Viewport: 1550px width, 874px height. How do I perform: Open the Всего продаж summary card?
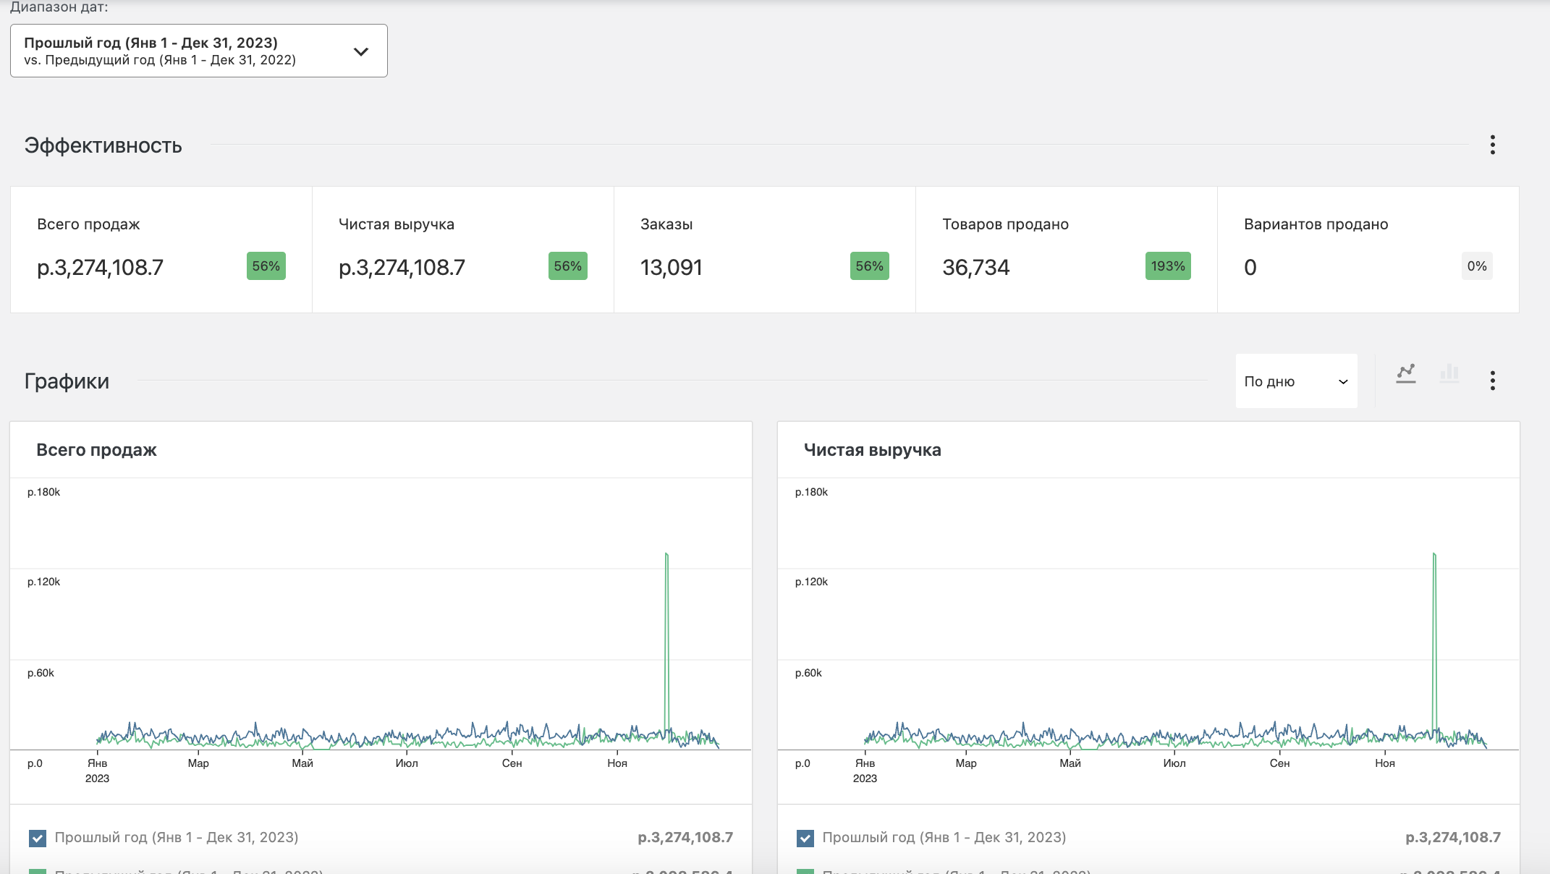point(161,250)
